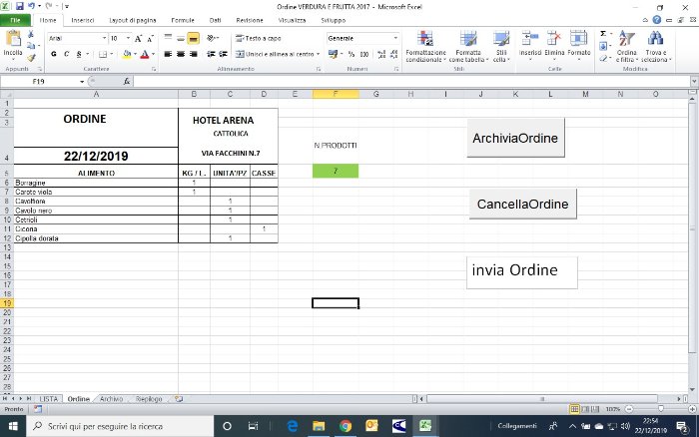
Task: Open the font size dropdown
Action: [129, 38]
